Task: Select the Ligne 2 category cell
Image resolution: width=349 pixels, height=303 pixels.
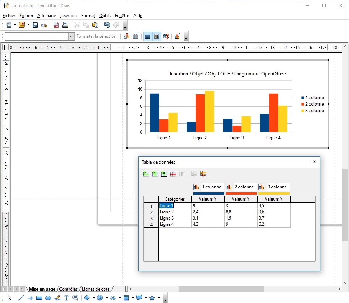Action: tap(175, 212)
